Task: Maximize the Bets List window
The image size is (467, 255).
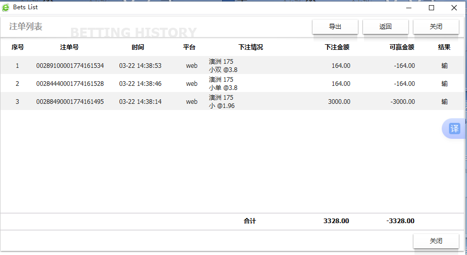Action: (x=431, y=8)
